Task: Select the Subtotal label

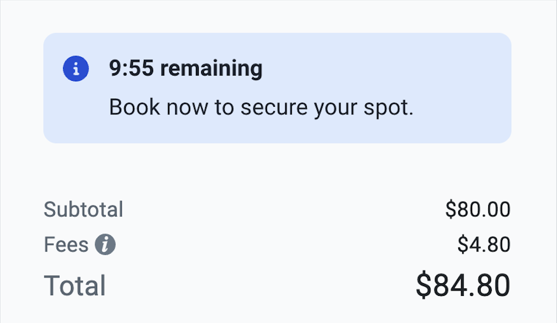Action: tap(83, 209)
